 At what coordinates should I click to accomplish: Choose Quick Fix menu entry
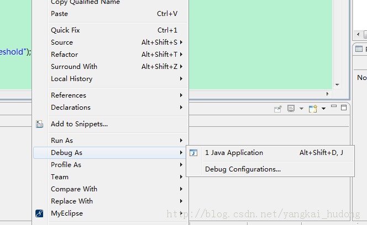point(111,30)
